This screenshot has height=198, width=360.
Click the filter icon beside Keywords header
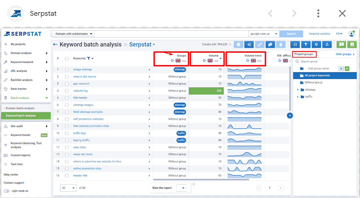point(88,58)
